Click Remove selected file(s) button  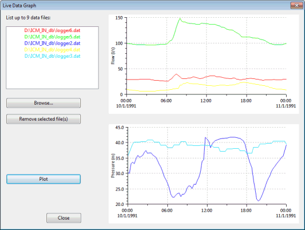click(44, 119)
